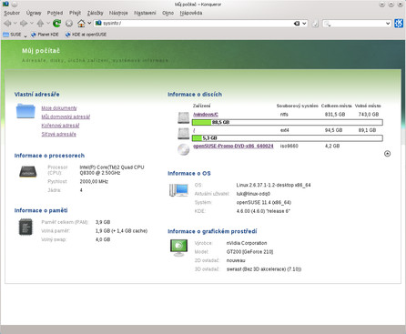Click the eject icon beside the DVD row
This screenshot has height=334, width=406.
coord(387,154)
